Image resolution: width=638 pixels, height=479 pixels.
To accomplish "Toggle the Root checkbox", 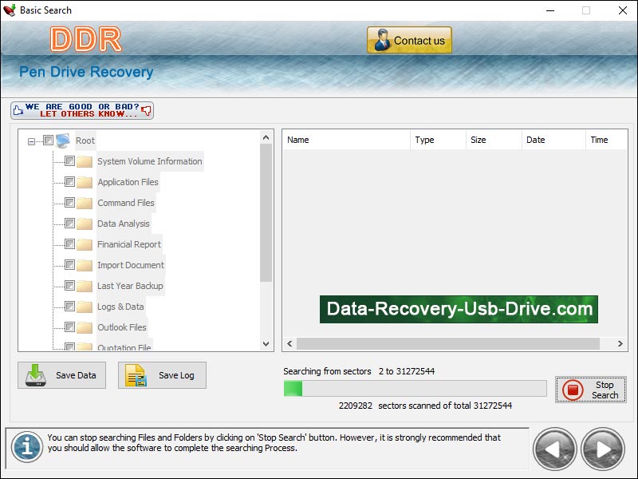I will point(48,141).
